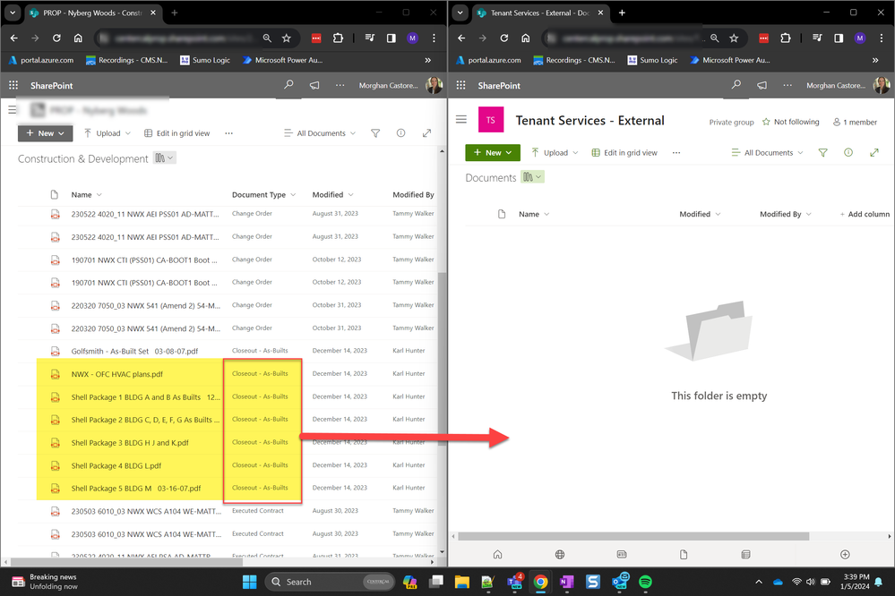Screen dimensions: 895x596
Task: Open Document Type column header dropdown
Action: coord(263,194)
